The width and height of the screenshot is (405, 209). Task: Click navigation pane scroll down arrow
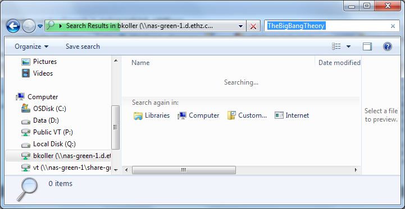pos(116,170)
